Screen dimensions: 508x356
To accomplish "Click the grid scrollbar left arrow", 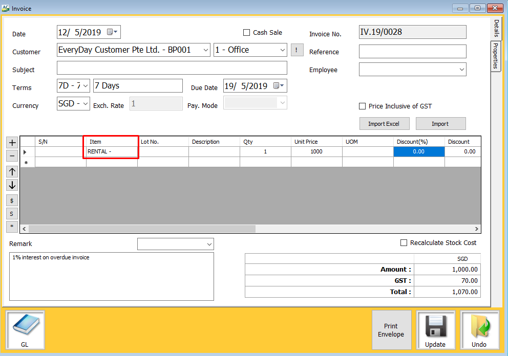I will click(24, 229).
